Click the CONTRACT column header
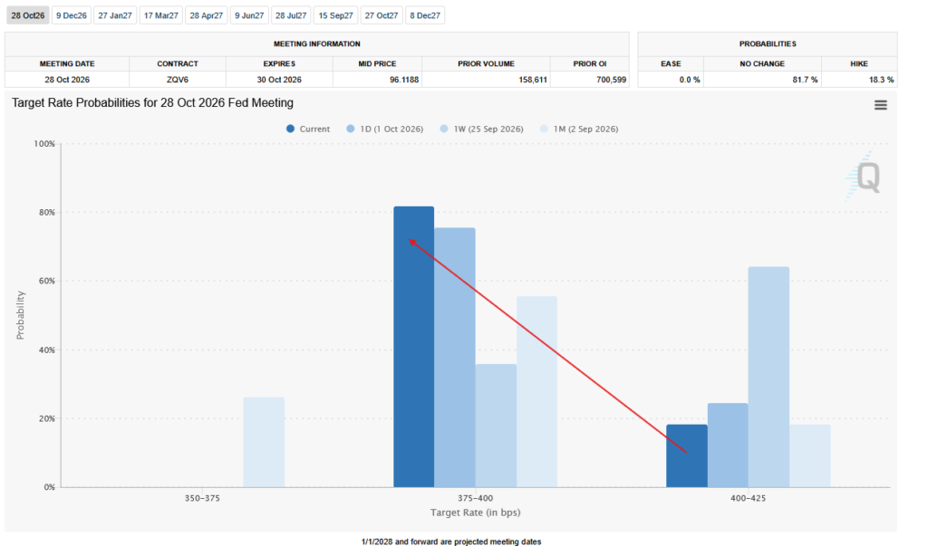Viewport: 928px width, 546px height. click(x=178, y=64)
